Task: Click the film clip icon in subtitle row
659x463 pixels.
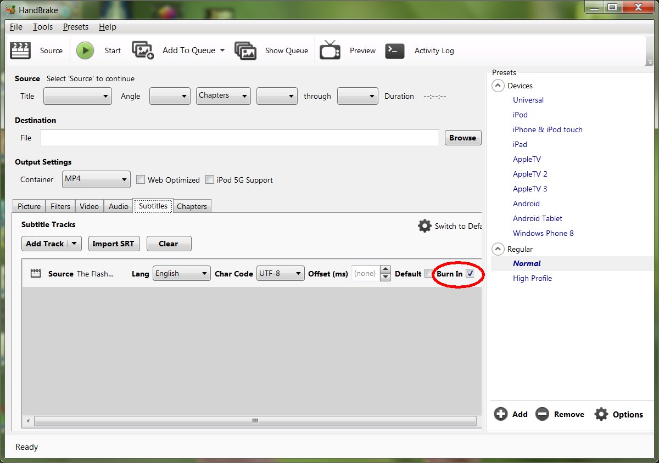Action: pos(36,273)
